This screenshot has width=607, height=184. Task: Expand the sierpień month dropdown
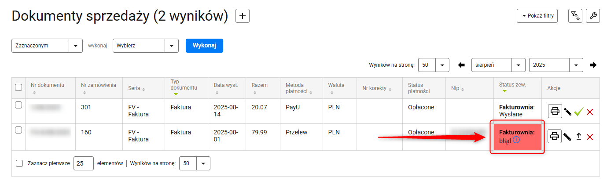click(x=499, y=65)
